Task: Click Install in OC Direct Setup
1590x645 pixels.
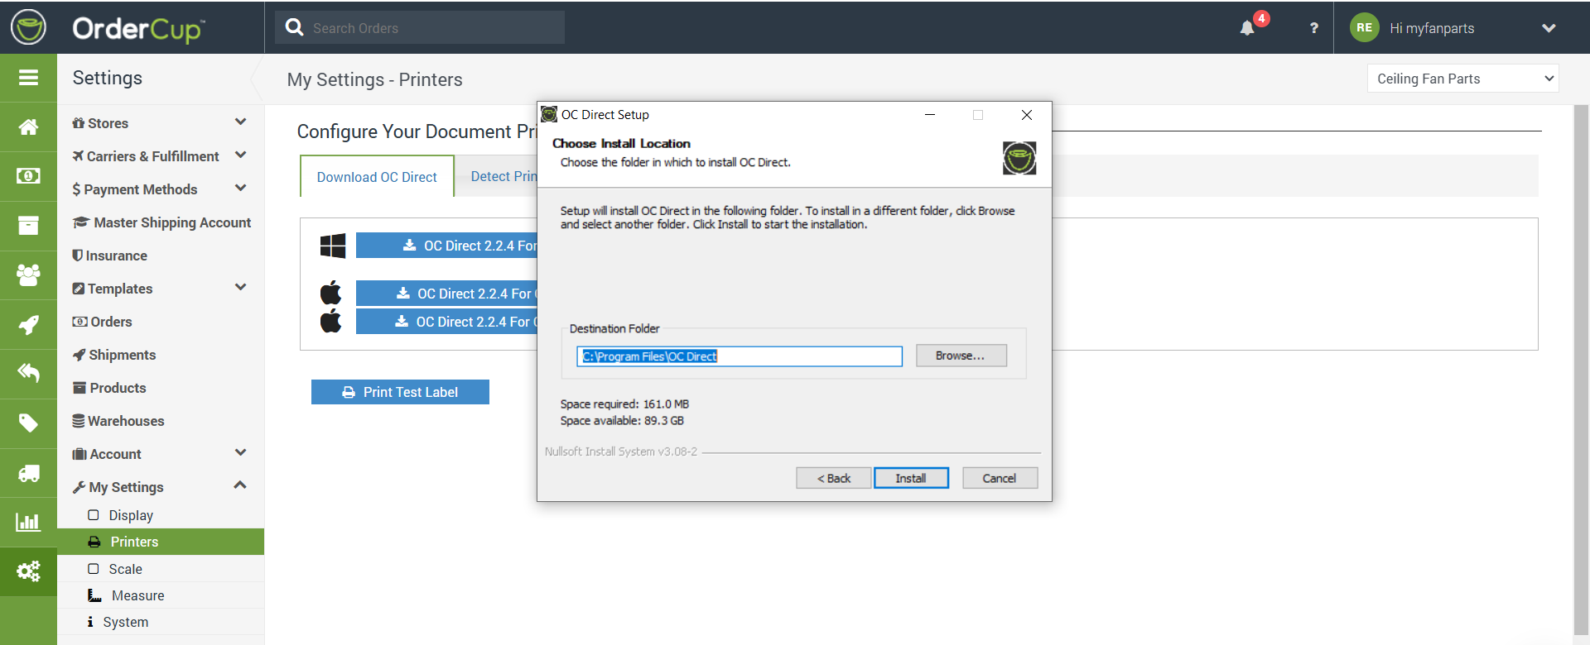Action: click(911, 478)
